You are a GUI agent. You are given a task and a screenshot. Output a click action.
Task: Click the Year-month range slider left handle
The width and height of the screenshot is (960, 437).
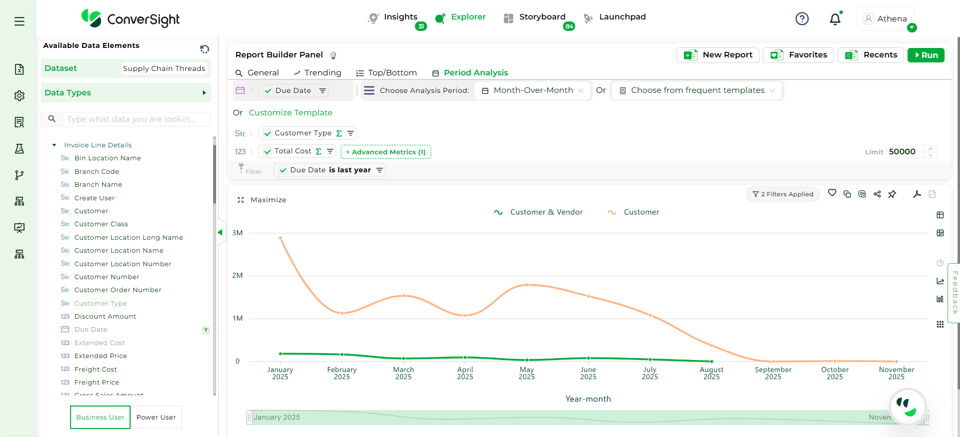[249, 418]
